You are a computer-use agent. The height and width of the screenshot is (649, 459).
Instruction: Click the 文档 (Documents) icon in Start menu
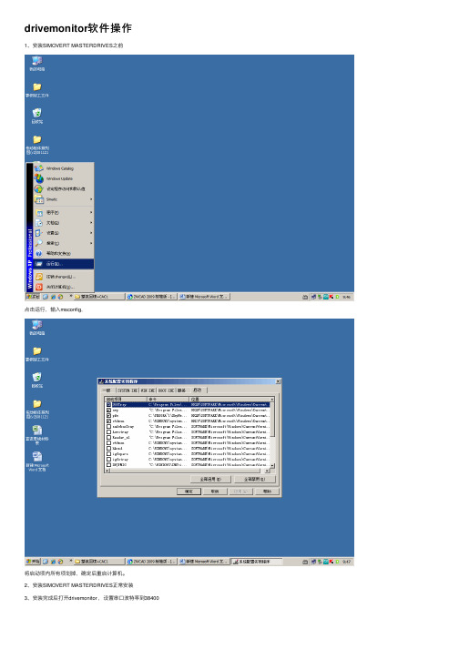click(x=39, y=223)
